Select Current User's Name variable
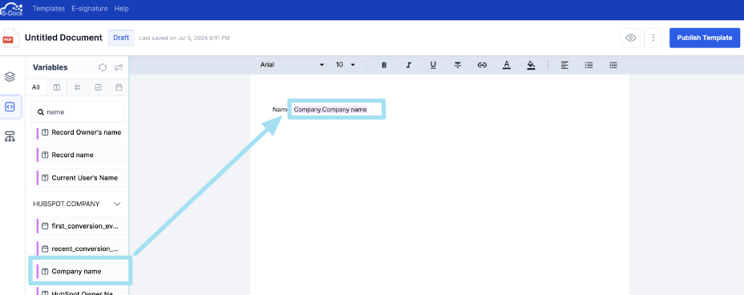 (x=81, y=178)
